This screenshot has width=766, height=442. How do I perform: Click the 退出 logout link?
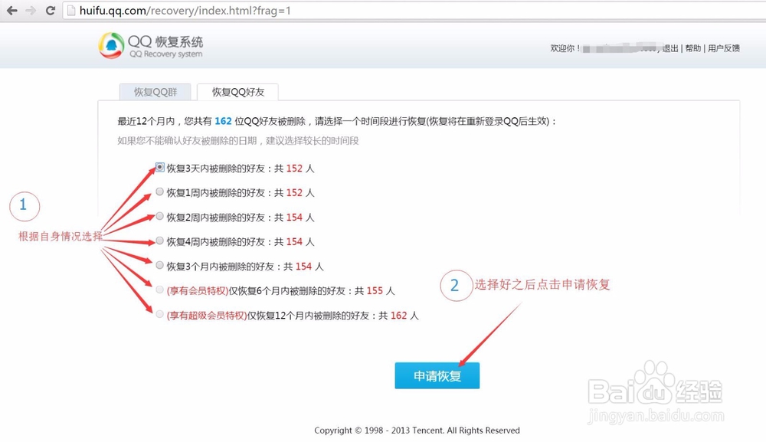670,48
